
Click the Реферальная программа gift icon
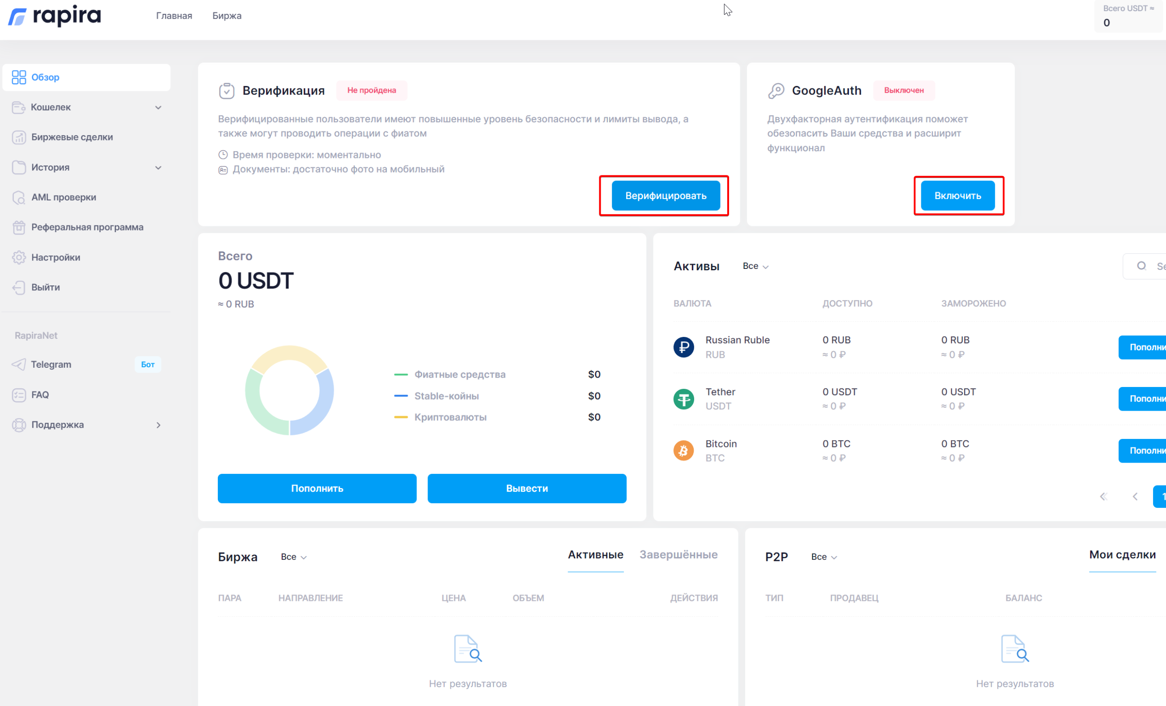pos(19,227)
